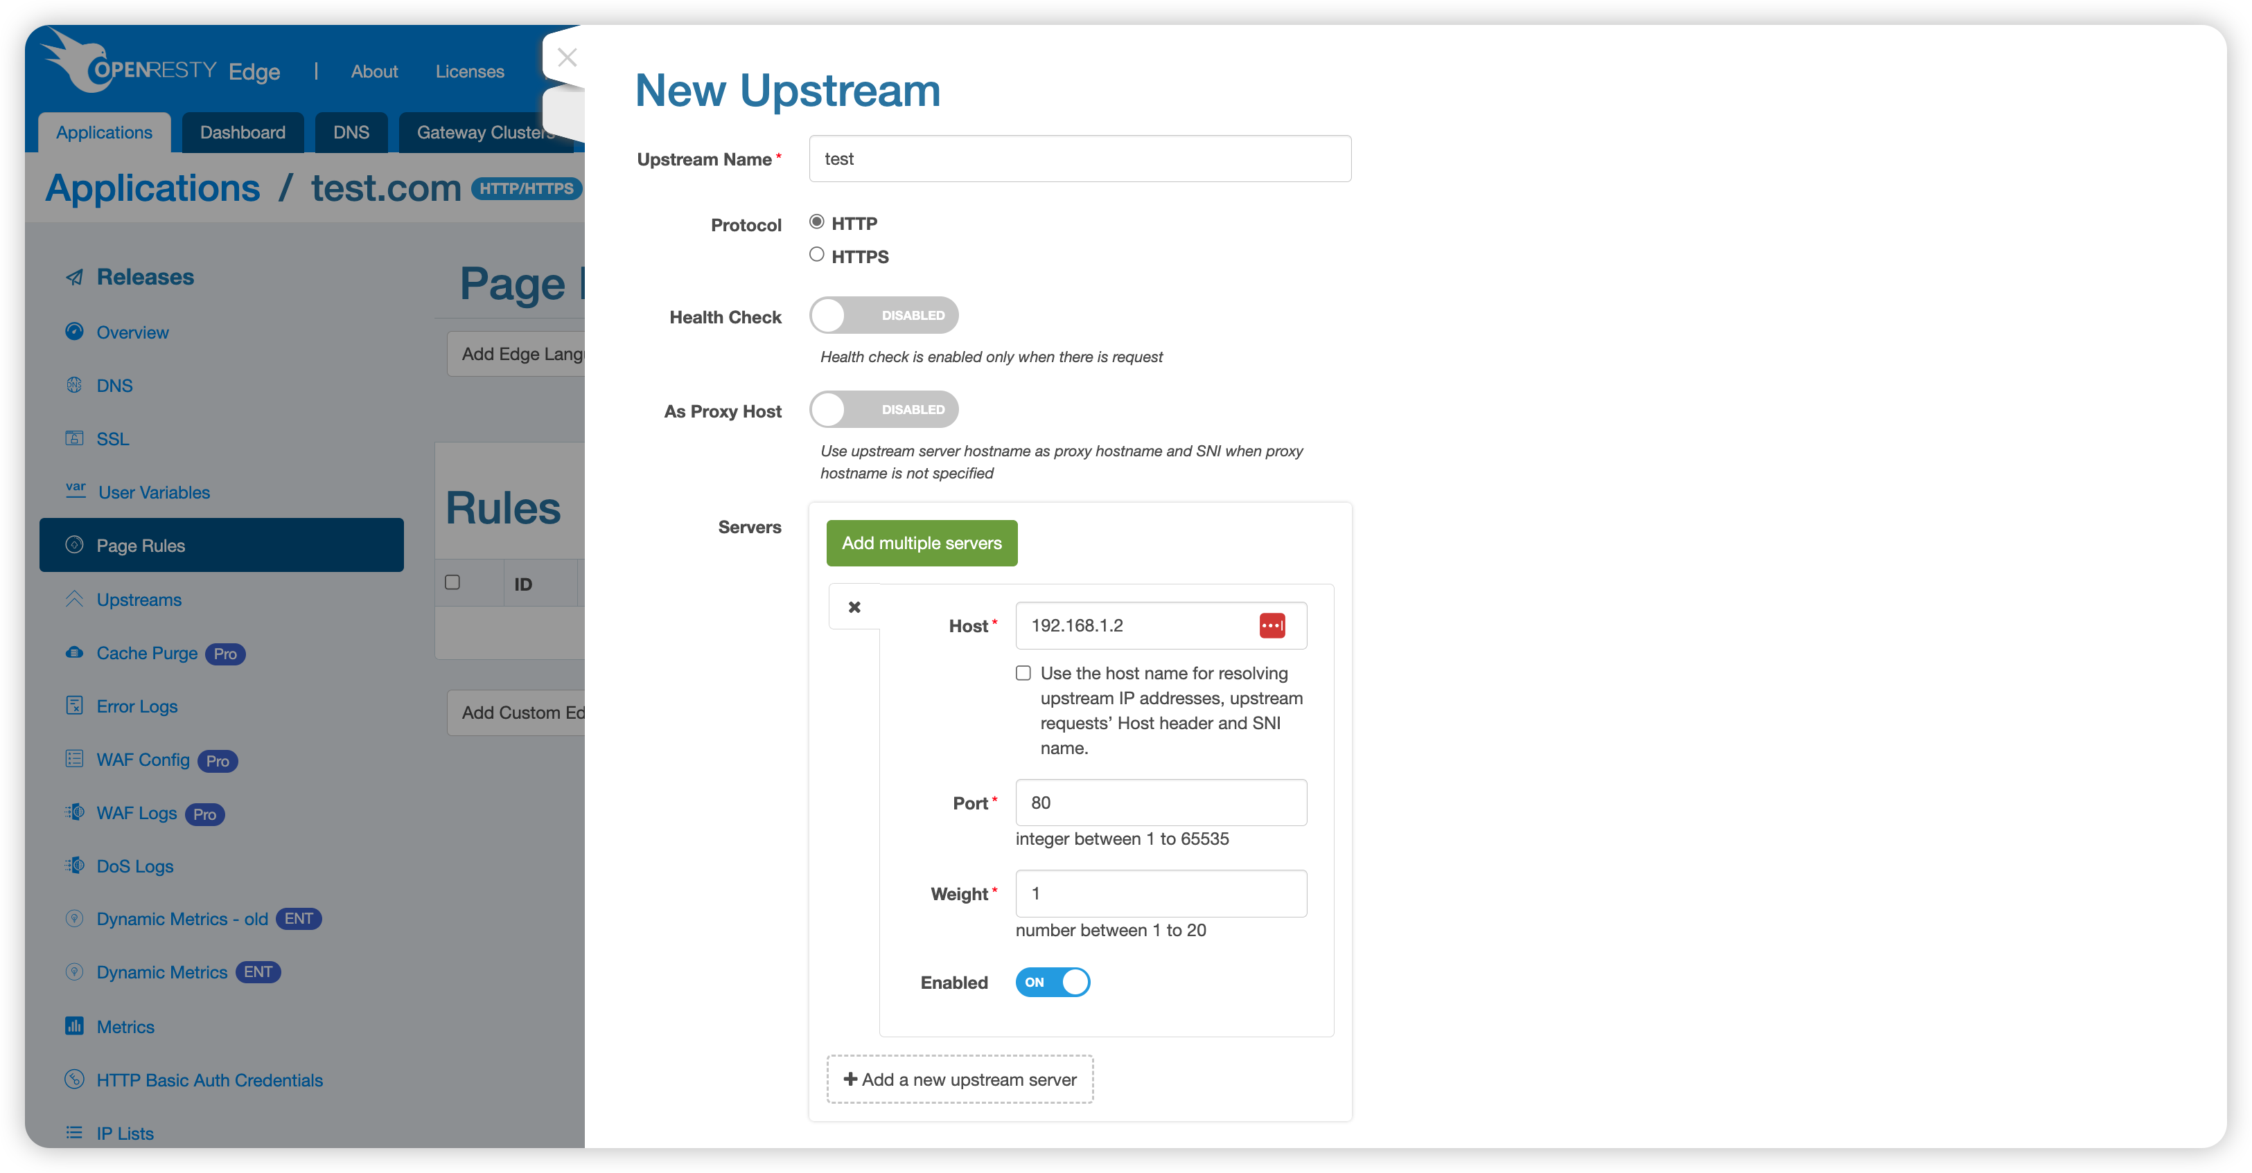Click the WAF Config list icon
2252x1173 pixels.
tap(74, 759)
